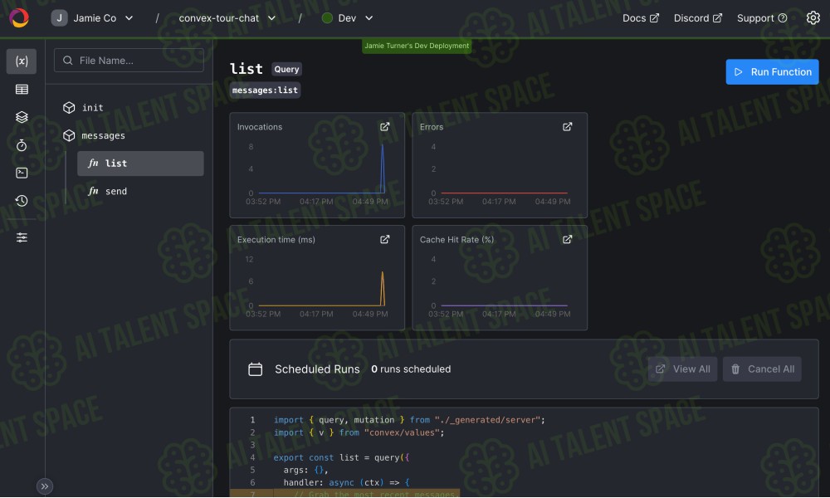The height and width of the screenshot is (498, 830).
Task: Click the init module cube icon
Action: click(69, 108)
